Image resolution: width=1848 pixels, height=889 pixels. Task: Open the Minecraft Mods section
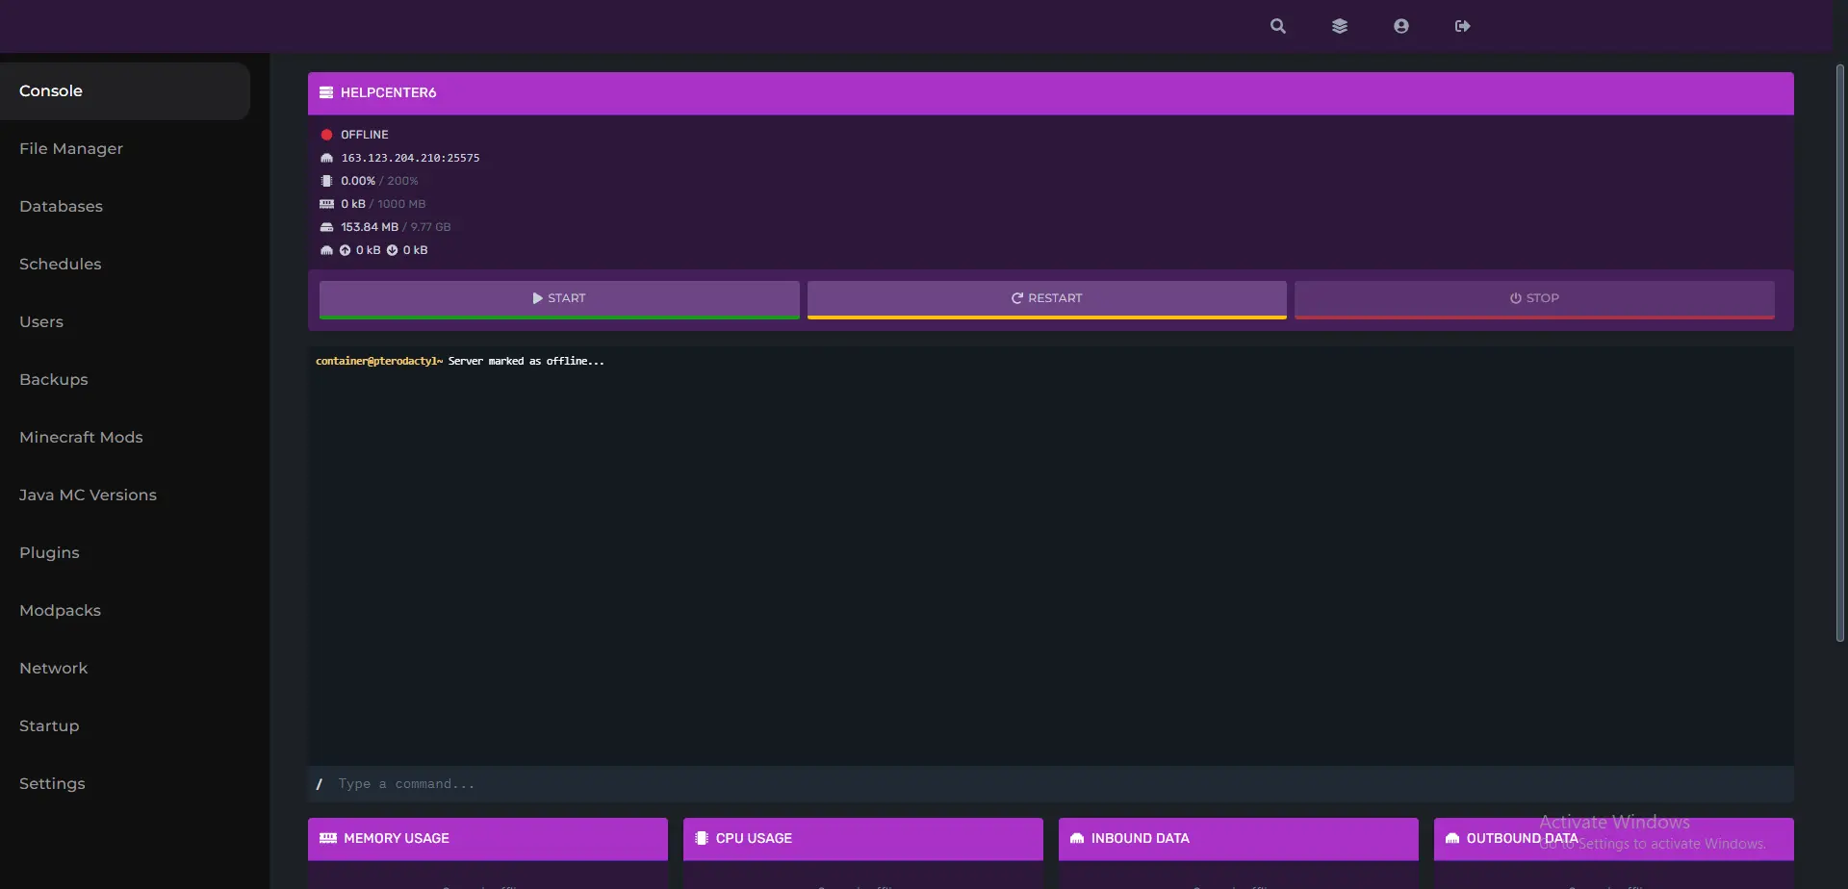pos(81,437)
